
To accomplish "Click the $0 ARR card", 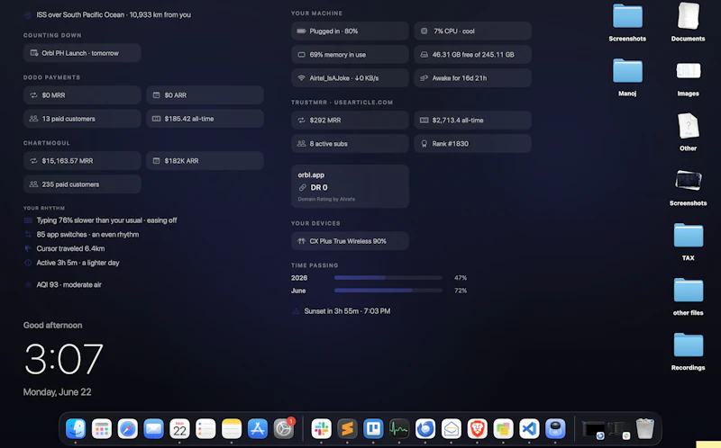I will (x=205, y=95).
